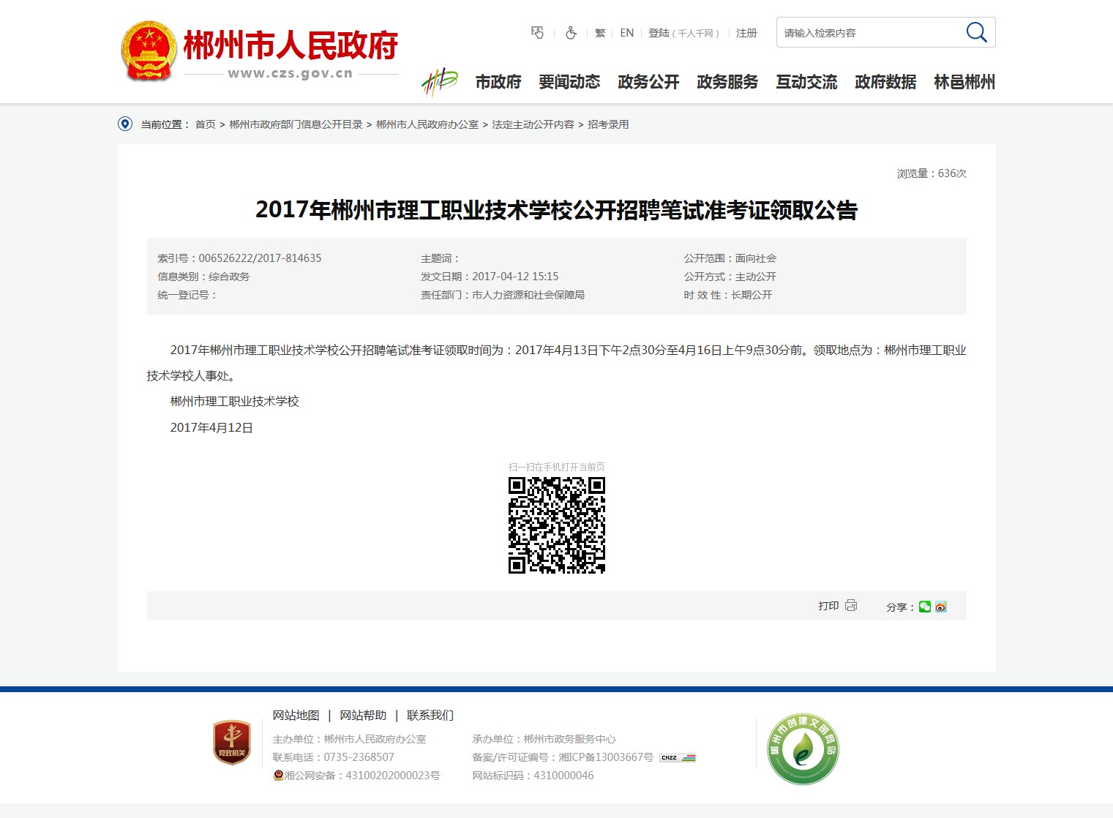The width and height of the screenshot is (1113, 818).
Task: Click the 打印 print label
Action: 828,606
